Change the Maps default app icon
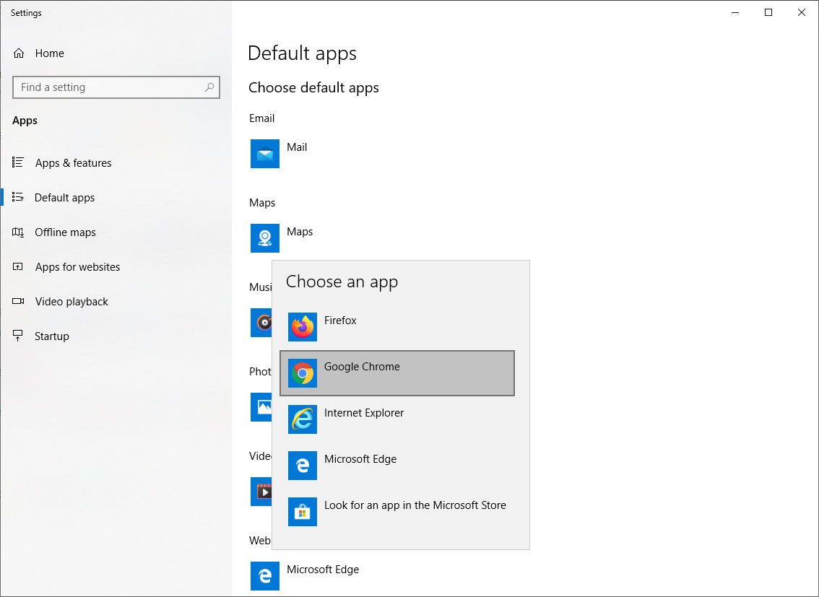The height and width of the screenshot is (597, 819). (265, 238)
